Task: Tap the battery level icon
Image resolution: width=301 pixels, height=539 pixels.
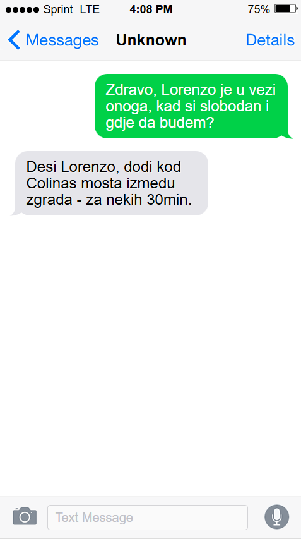Action: point(286,9)
